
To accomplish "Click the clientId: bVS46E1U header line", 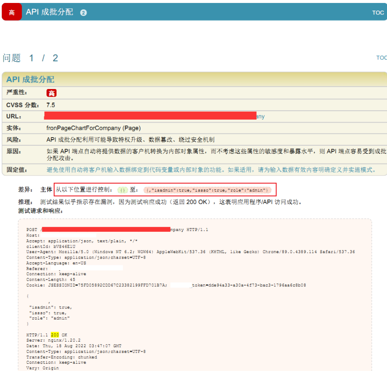I will pyautogui.click(x=51, y=247).
